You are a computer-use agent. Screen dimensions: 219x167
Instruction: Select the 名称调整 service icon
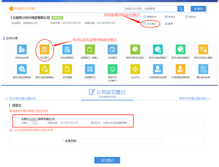[67, 69]
